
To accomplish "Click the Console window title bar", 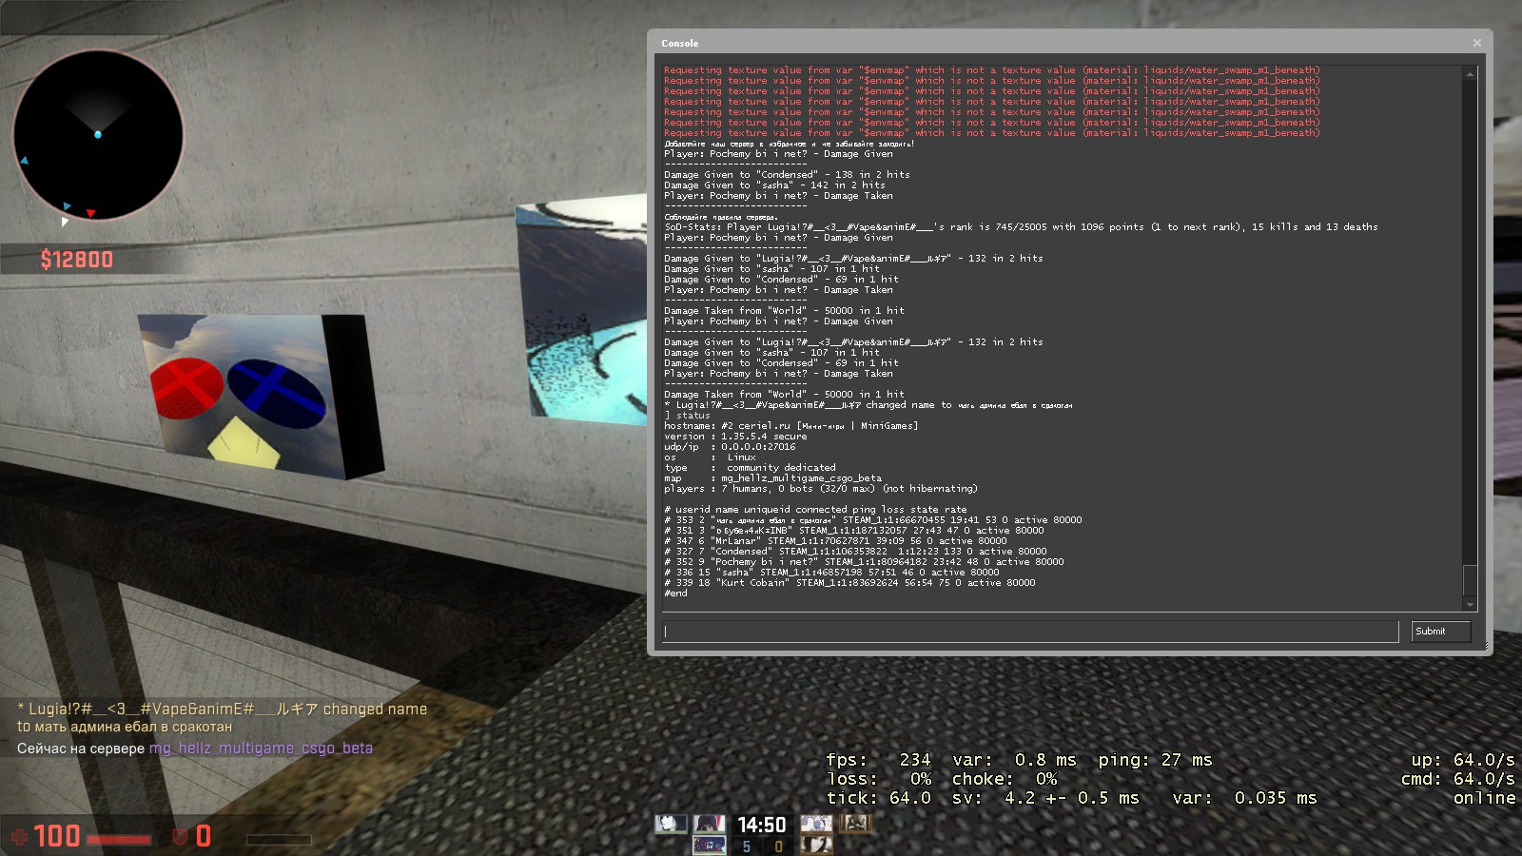I will [1046, 43].
